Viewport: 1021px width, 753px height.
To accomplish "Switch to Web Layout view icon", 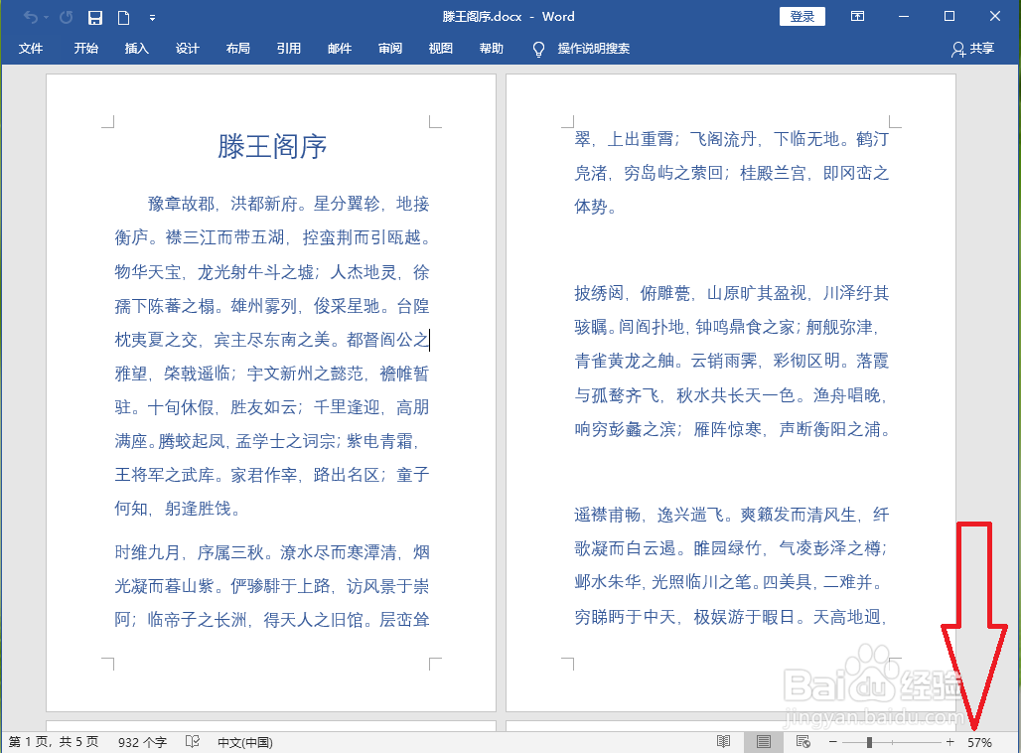I will 802,741.
